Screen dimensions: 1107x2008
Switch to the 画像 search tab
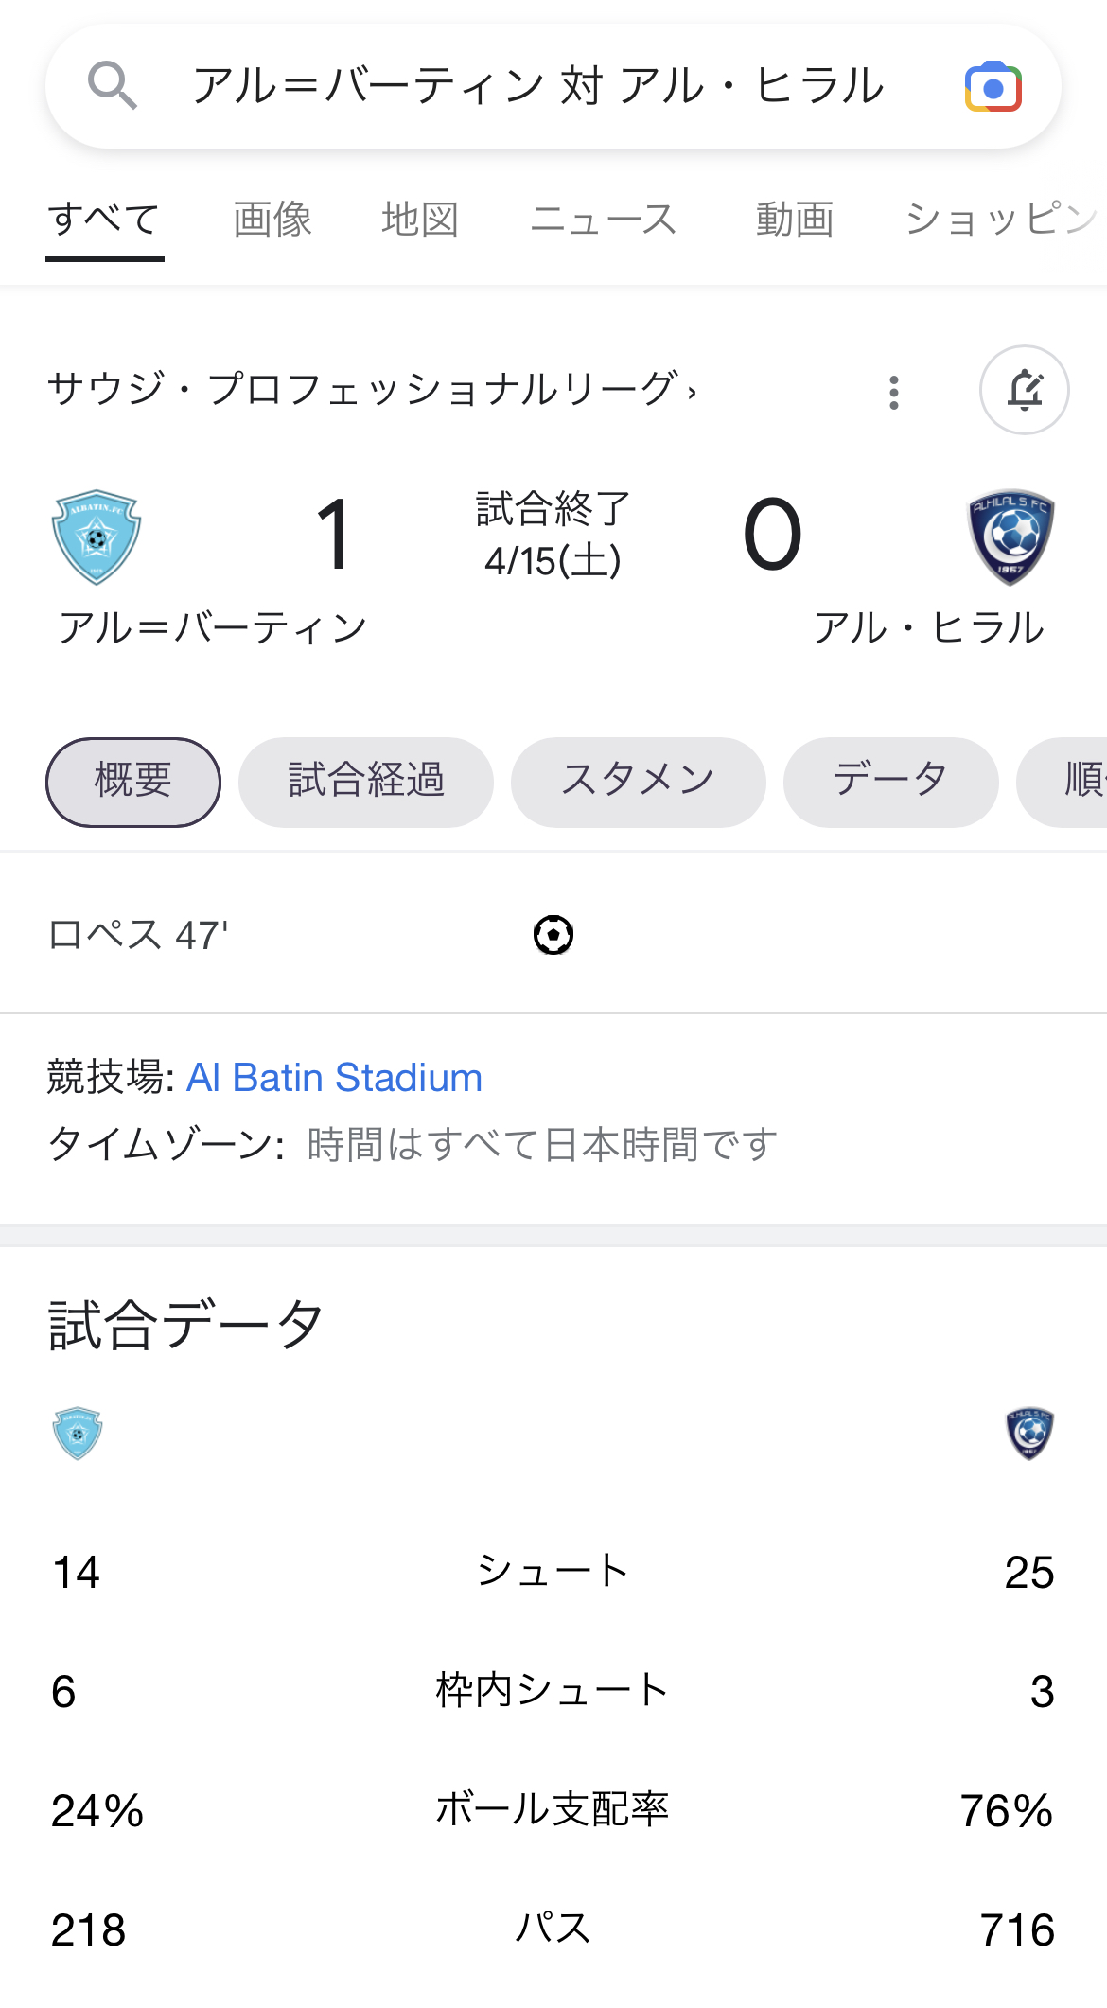pos(272,220)
